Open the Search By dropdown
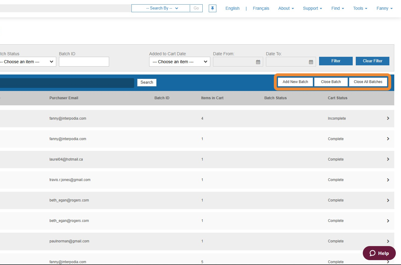 pyautogui.click(x=161, y=8)
